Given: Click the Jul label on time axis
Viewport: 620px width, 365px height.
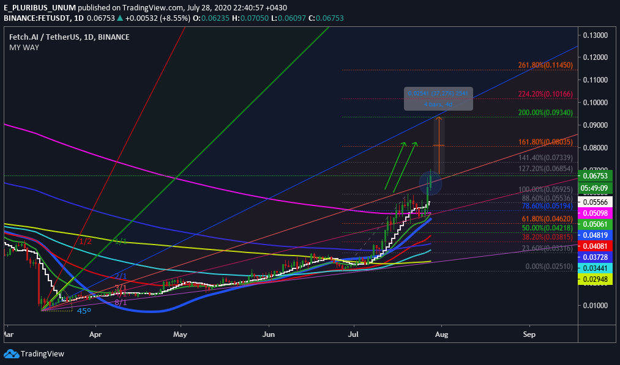Looking at the screenshot, I should 353,334.
